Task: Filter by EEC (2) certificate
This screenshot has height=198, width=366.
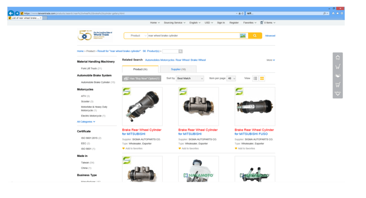Action: (x=86, y=144)
